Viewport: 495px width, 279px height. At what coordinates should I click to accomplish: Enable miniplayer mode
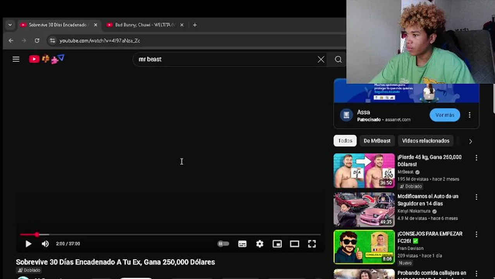277,244
